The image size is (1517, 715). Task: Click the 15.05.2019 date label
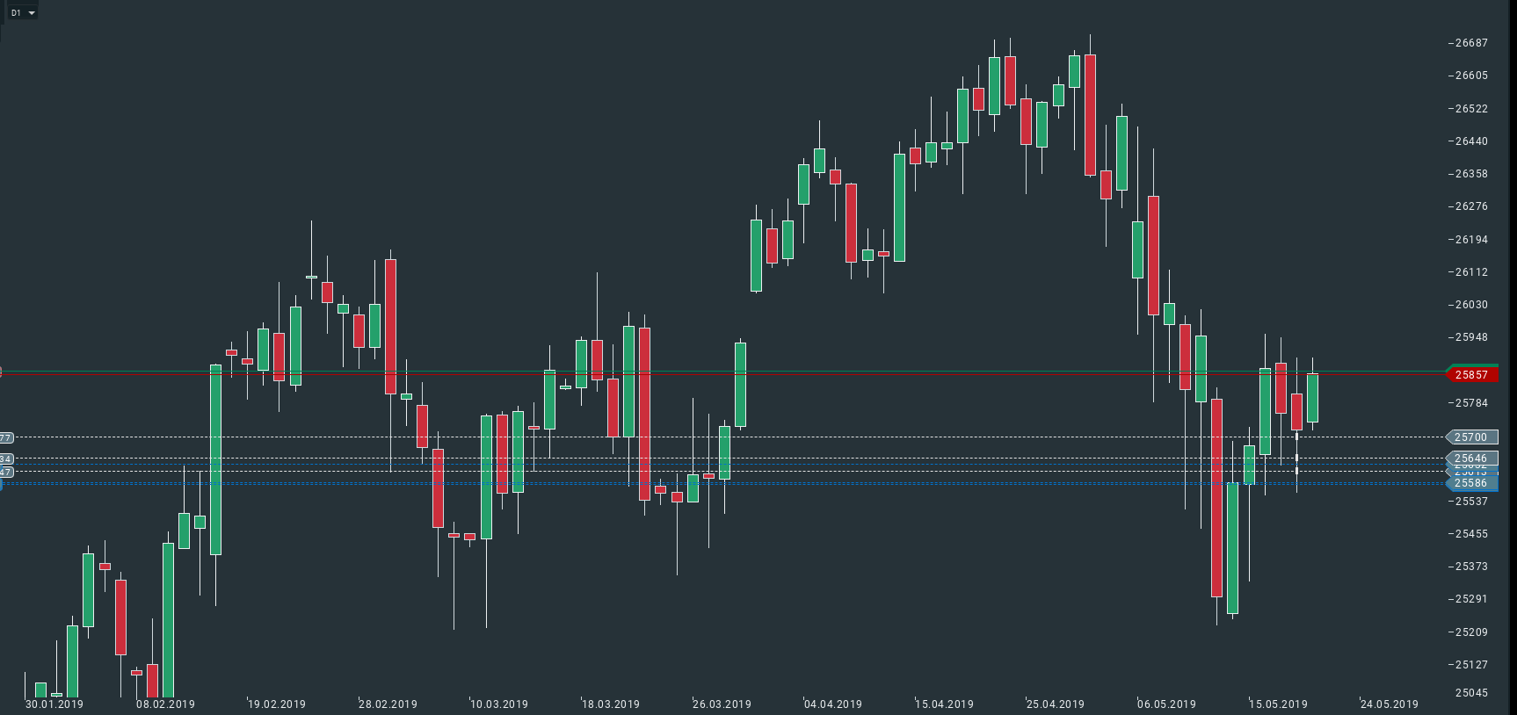[x=1279, y=704]
